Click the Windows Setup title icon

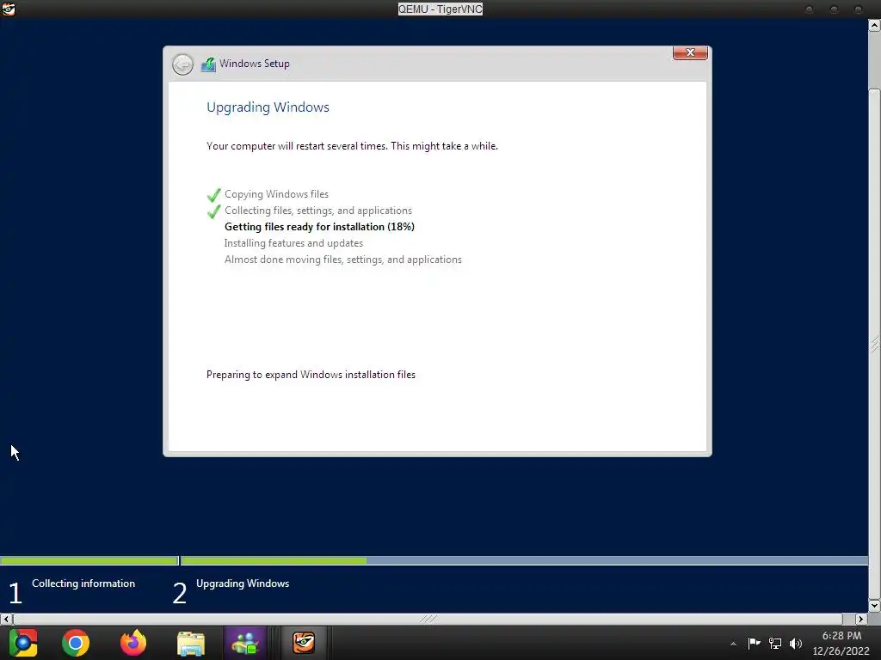click(208, 64)
